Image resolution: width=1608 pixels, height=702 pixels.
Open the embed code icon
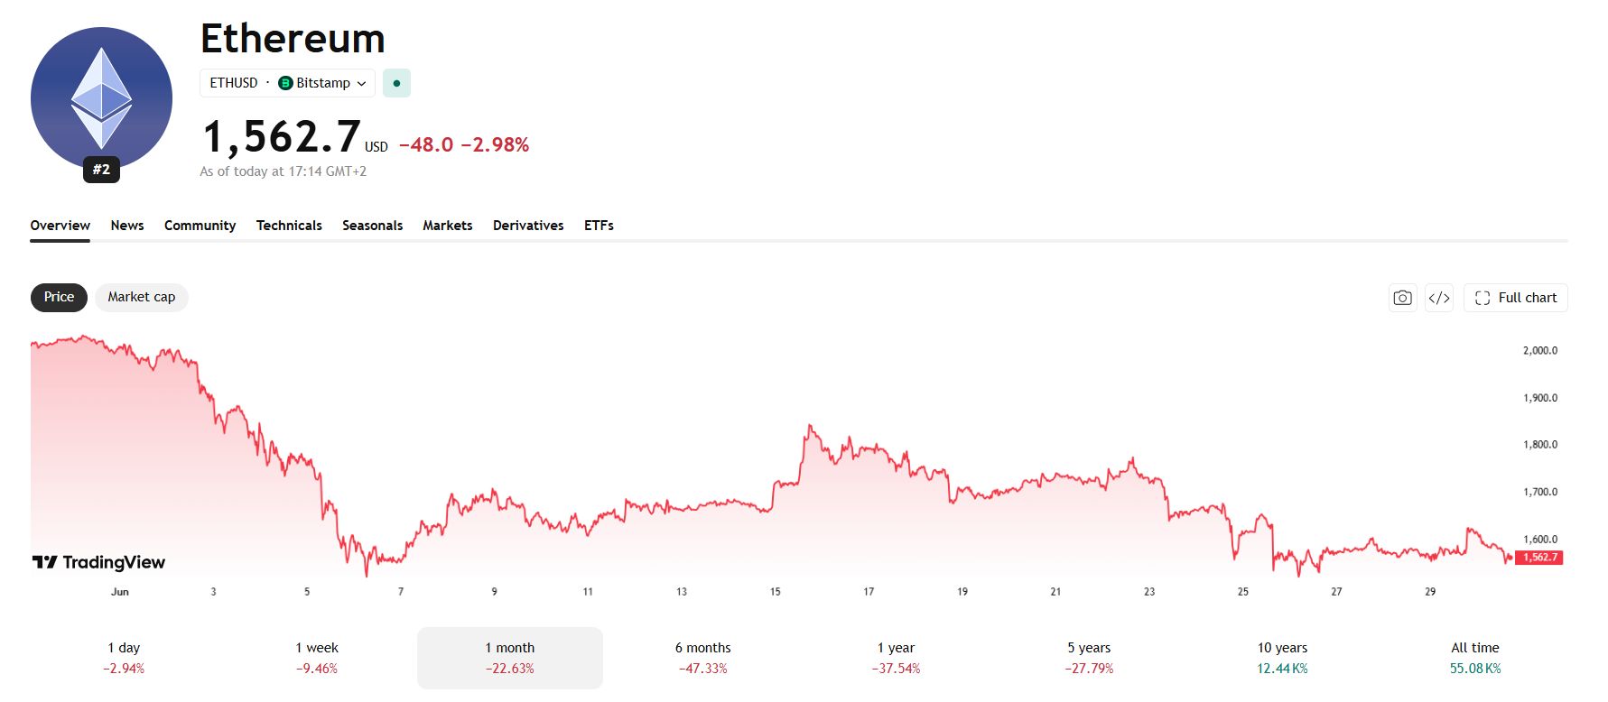pyautogui.click(x=1439, y=298)
